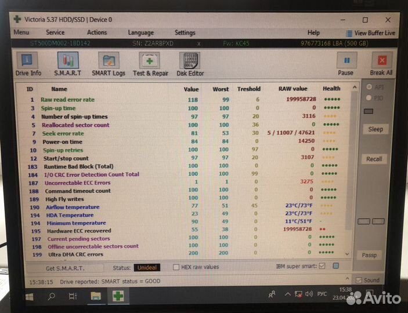Enable the HEX raw values checkbox

pos(176,267)
